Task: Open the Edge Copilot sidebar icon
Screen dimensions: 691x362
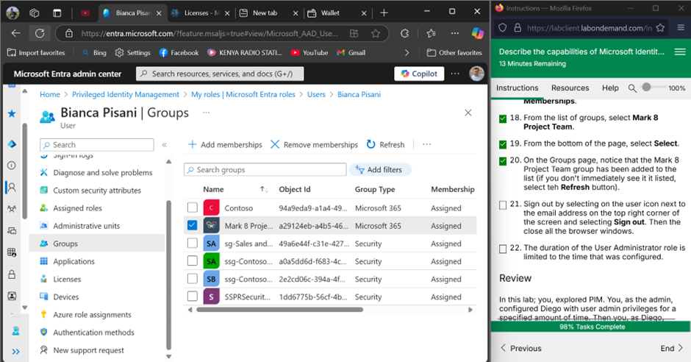Action: [477, 33]
